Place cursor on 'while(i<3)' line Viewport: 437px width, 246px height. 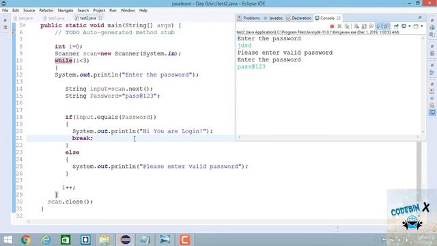72,61
